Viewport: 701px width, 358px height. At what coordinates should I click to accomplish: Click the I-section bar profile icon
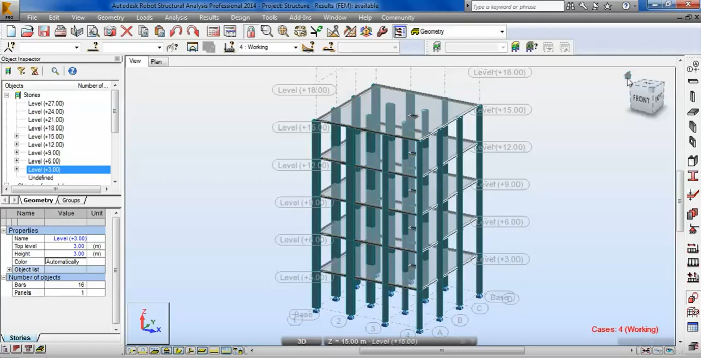coord(693,176)
